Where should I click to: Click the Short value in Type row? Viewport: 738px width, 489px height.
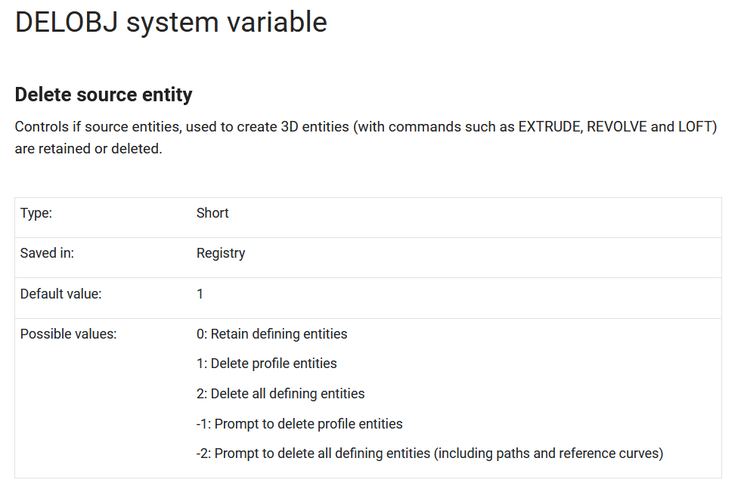[212, 213]
